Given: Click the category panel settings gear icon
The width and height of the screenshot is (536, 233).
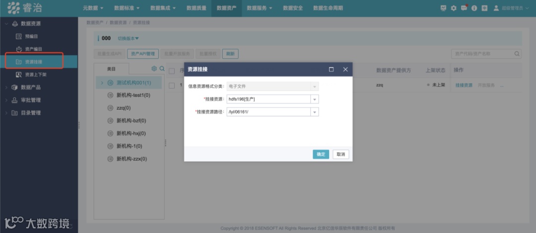Looking at the screenshot, I should (x=154, y=69).
